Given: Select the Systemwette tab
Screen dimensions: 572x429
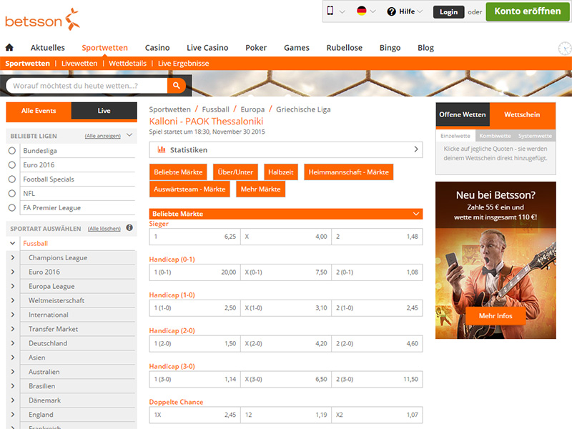Looking at the screenshot, I should 535,136.
